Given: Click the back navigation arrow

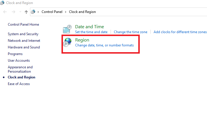Looking at the screenshot, I should tap(5, 12).
